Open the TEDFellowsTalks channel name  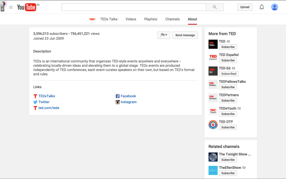pyautogui.click(x=232, y=82)
